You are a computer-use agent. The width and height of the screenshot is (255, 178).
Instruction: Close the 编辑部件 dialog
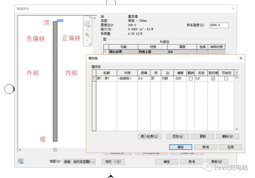point(233,9)
